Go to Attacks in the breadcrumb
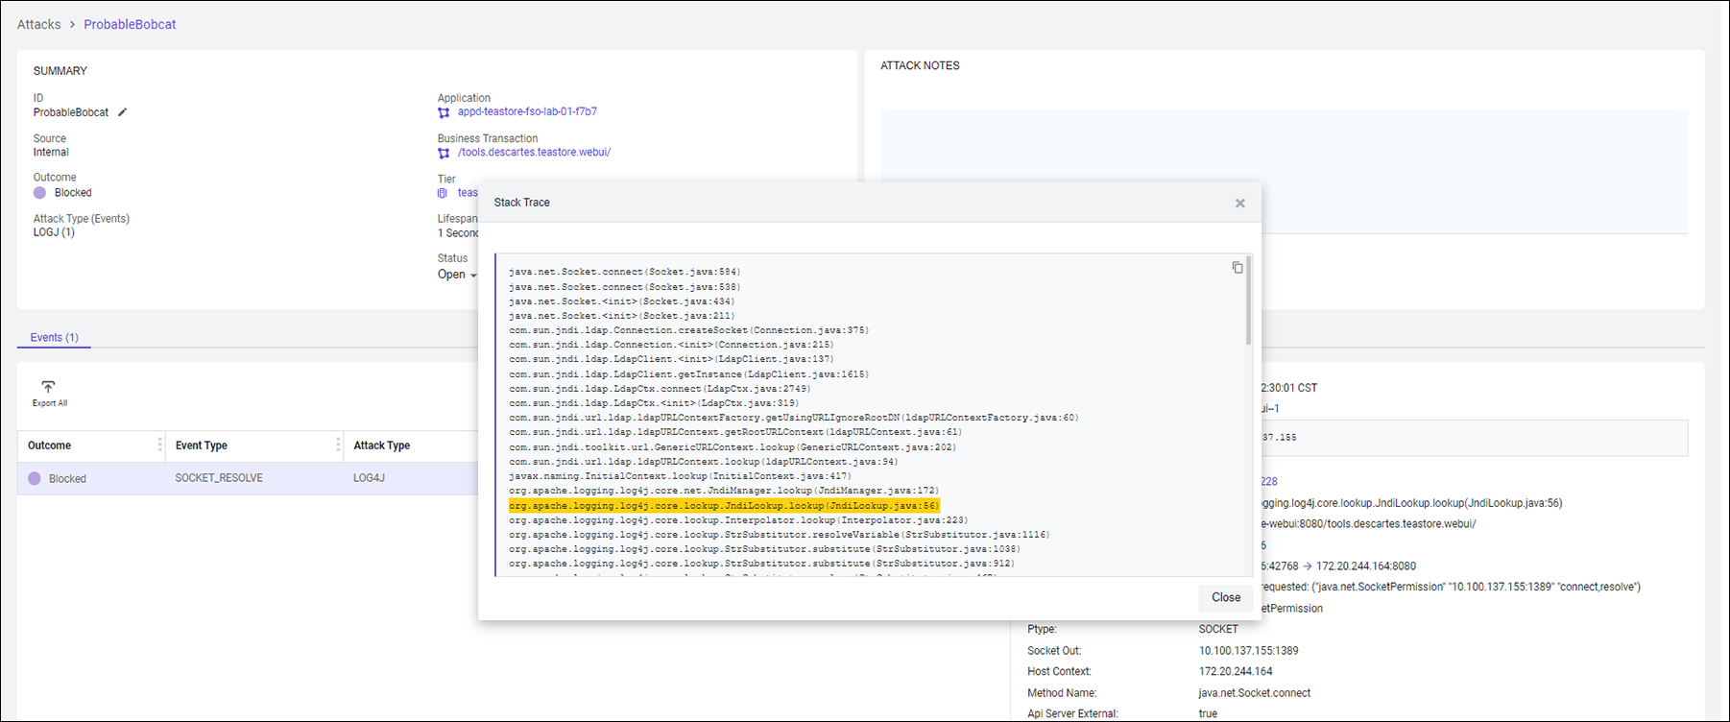The width and height of the screenshot is (1730, 722). tap(38, 24)
